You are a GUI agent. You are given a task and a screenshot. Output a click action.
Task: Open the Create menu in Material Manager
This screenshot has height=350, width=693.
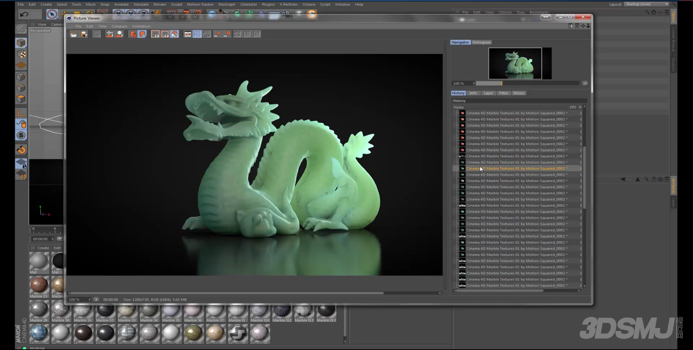tap(43, 248)
